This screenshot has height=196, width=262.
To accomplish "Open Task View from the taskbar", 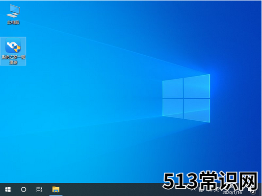I will click(x=39, y=189).
